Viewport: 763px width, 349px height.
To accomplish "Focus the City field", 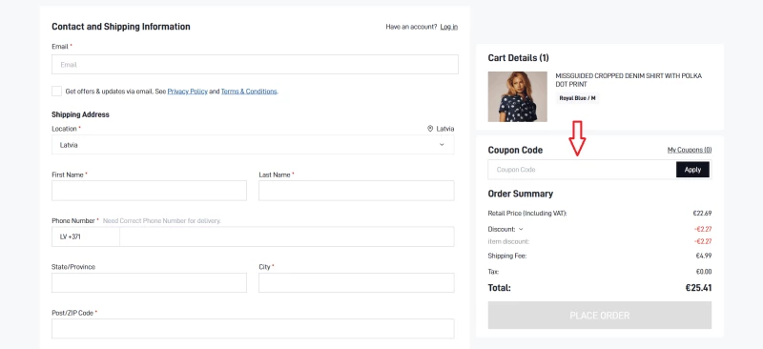I will [356, 283].
